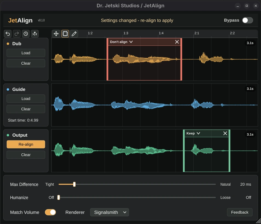Click the Guide track 3.1s duration badge
Image resolution: width=261 pixels, height=224 pixels.
(x=250, y=89)
